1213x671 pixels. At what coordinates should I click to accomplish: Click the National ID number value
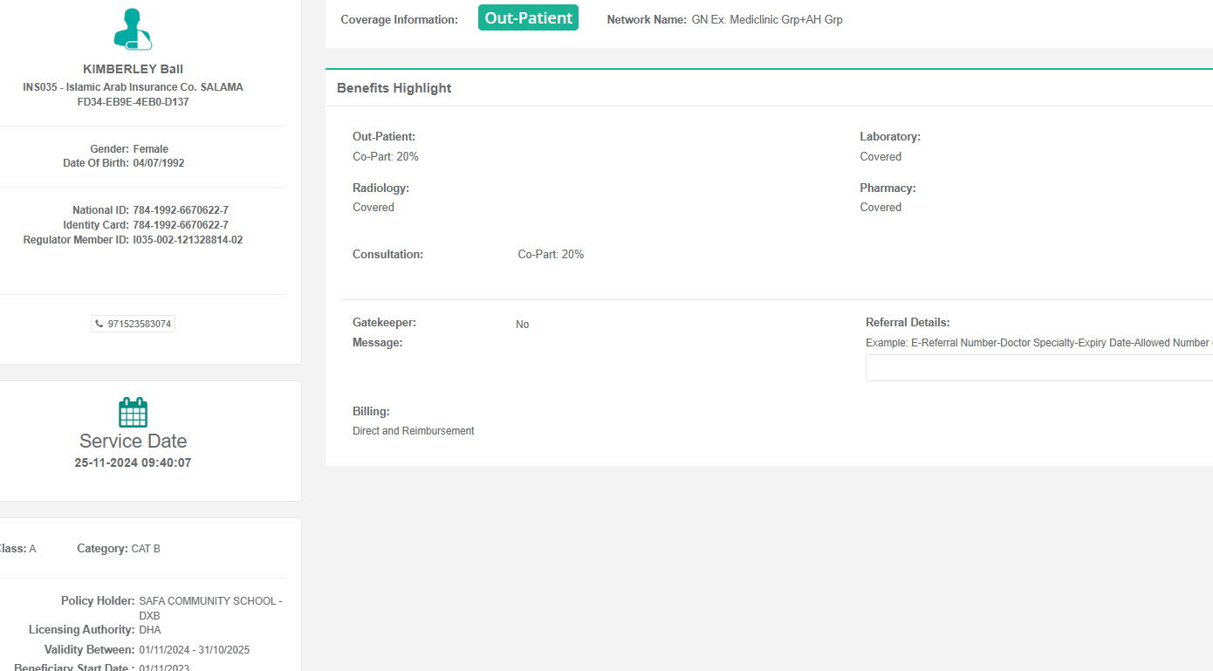181,210
